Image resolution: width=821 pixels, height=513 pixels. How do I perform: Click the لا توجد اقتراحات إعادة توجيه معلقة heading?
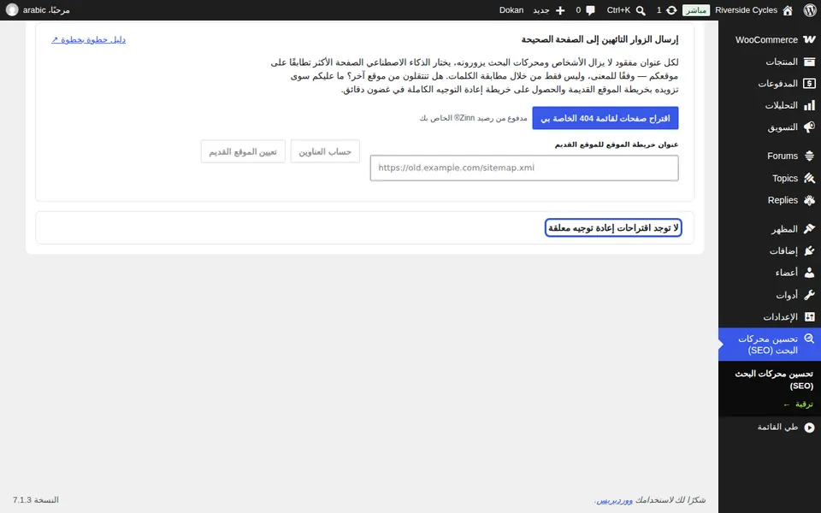point(613,227)
